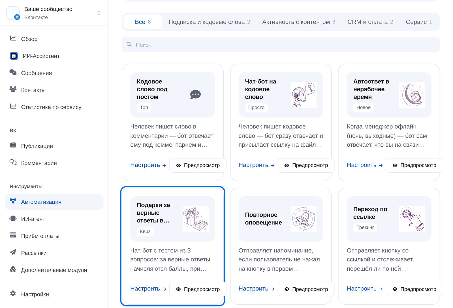Switch to Подписка и кодовые слова tab
Viewport: 453px width, 308px height.
click(x=209, y=22)
